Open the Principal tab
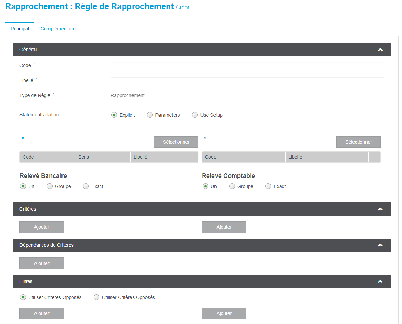Viewport: 402px width, 324px height. [x=20, y=29]
